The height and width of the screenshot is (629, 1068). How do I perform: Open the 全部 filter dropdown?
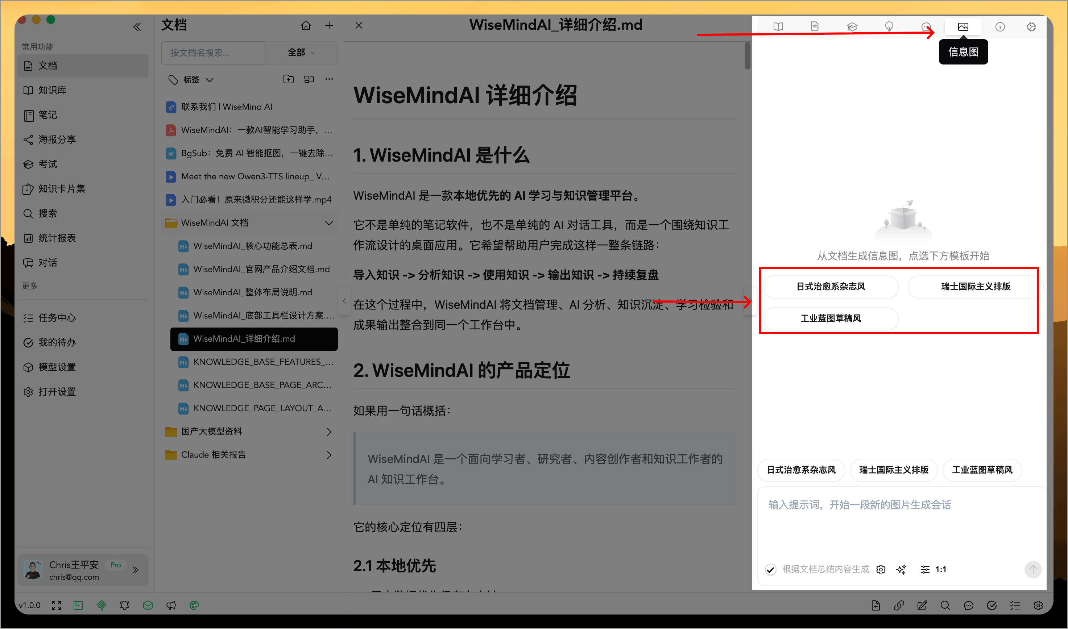301,53
